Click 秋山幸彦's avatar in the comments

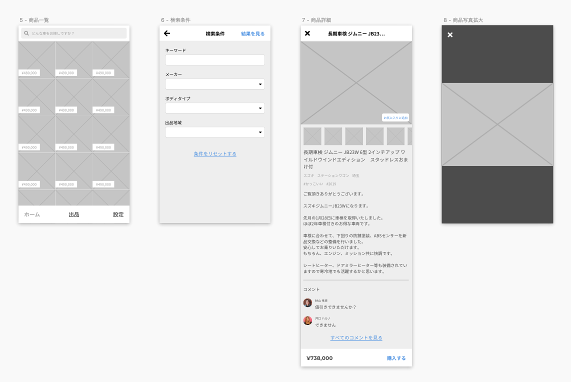pyautogui.click(x=307, y=303)
